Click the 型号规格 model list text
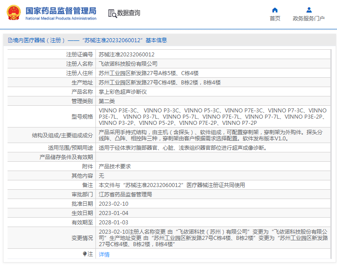Screen dimensions: 337x267 [x=213, y=116]
